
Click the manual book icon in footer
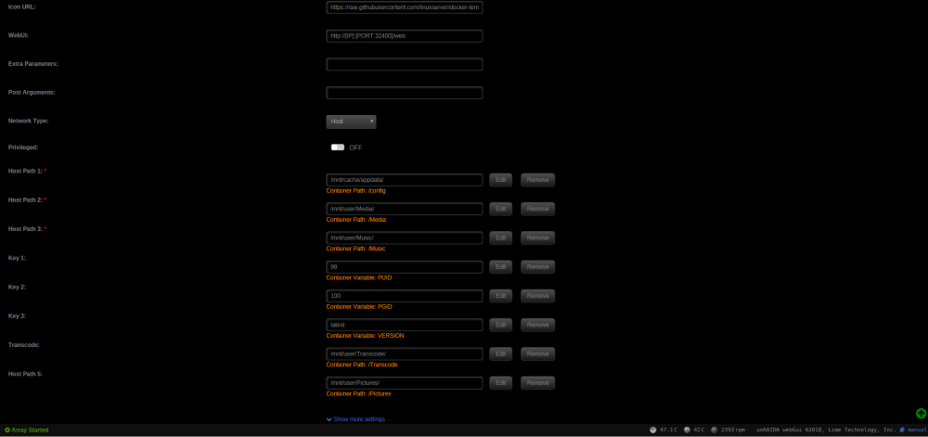click(x=902, y=430)
